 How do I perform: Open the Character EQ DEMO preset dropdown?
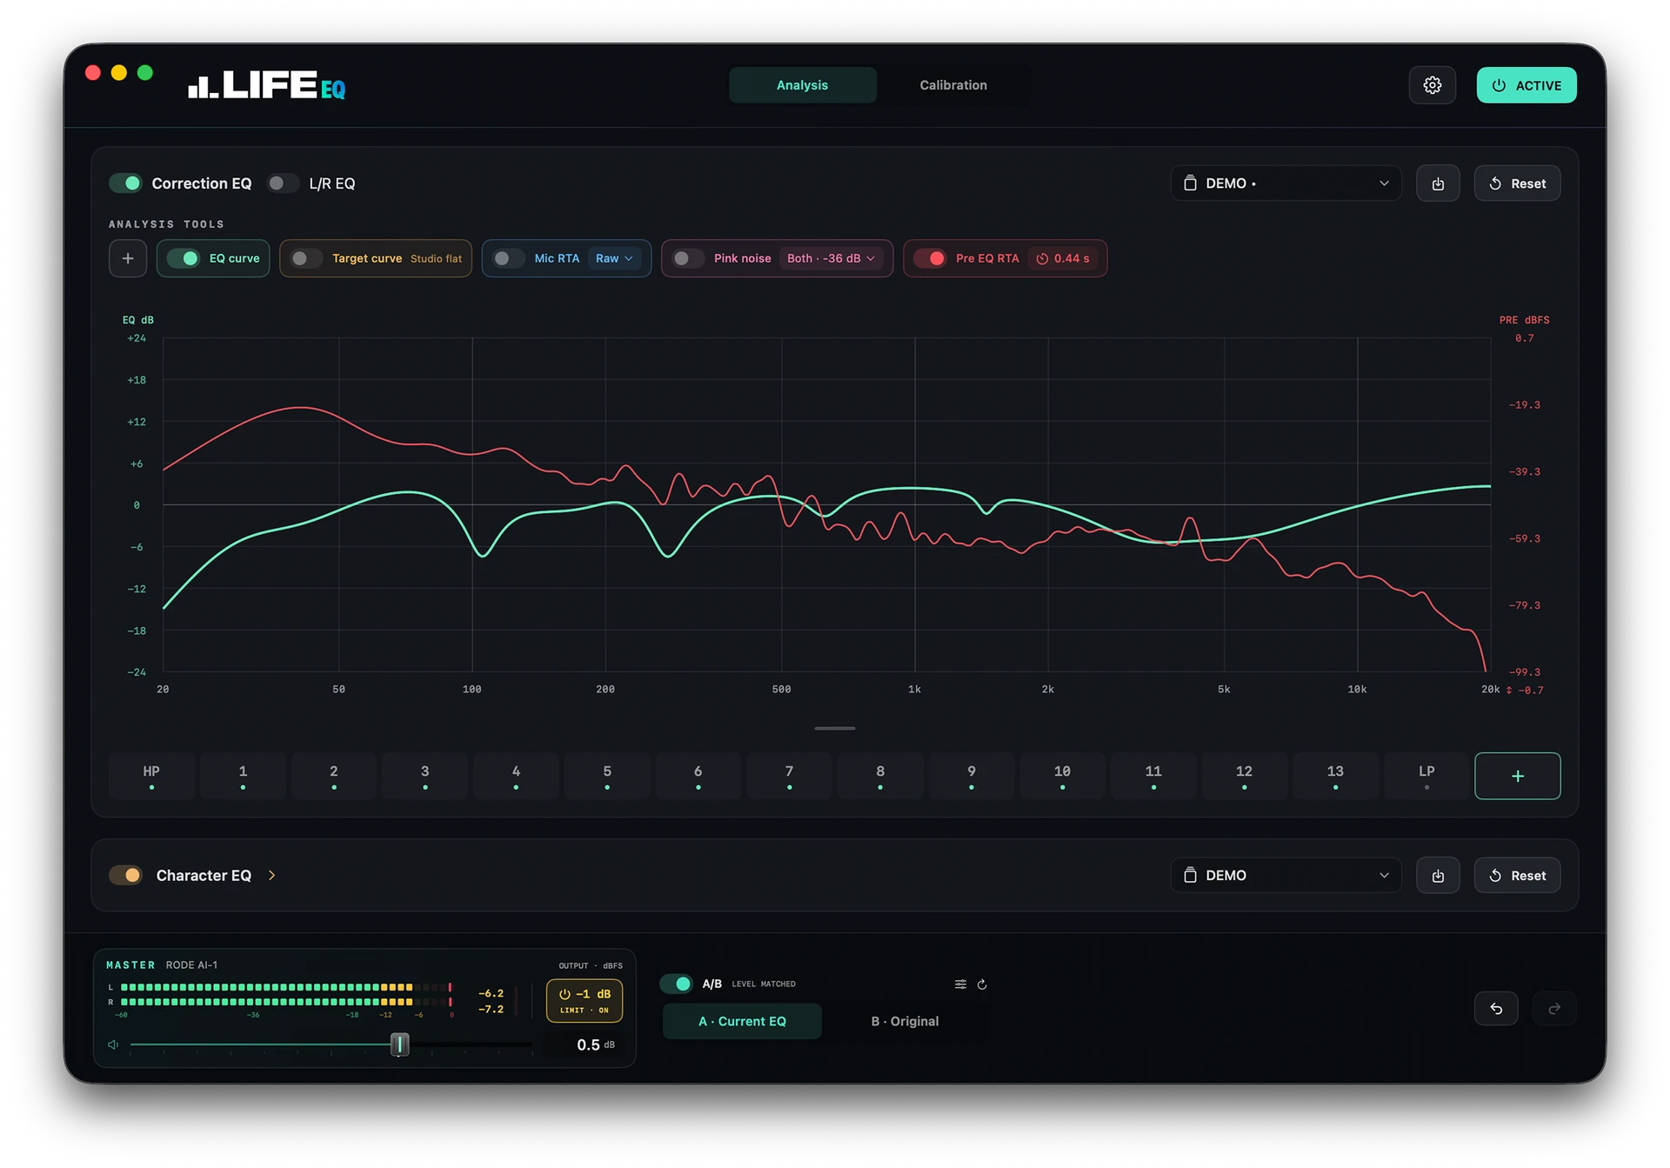pos(1286,875)
